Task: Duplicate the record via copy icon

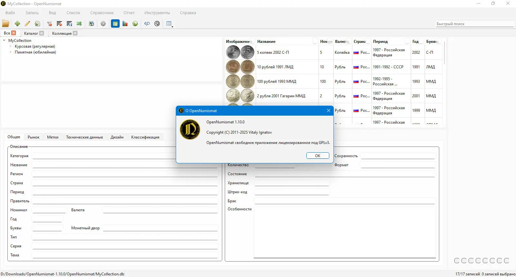Action: click(x=37, y=24)
